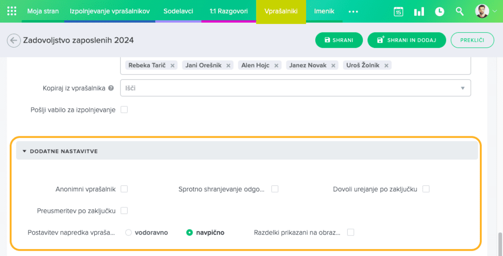Screen dimensions: 503x256
Task: Remove Uroš Žolnik tag
Action: pyautogui.click(x=386, y=66)
